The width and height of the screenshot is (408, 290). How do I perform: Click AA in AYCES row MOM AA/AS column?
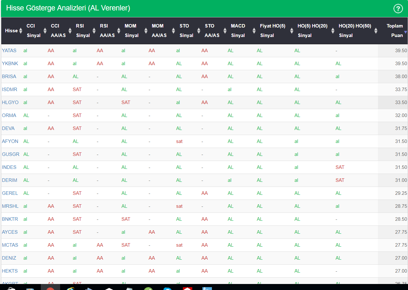click(x=152, y=232)
